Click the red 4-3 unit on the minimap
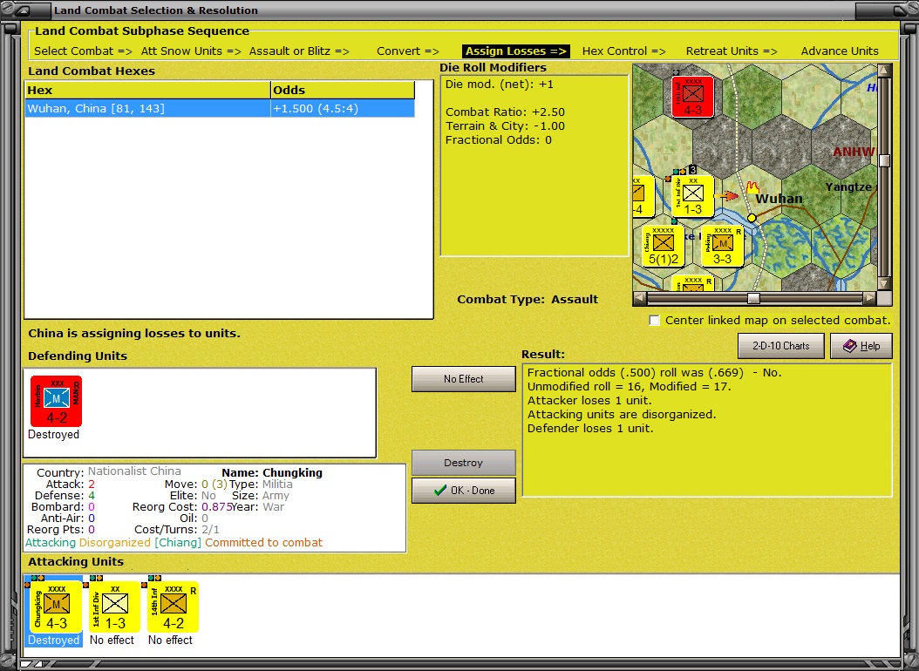The height and width of the screenshot is (671, 919). point(693,97)
